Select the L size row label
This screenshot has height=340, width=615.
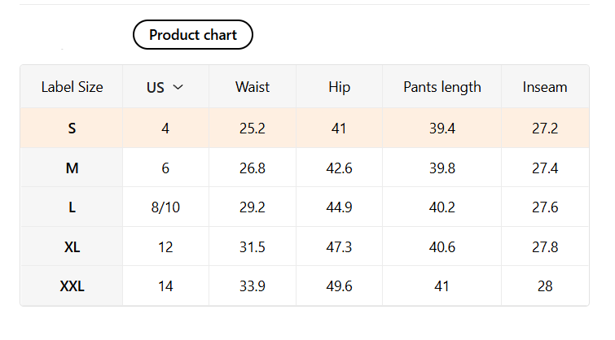point(72,207)
